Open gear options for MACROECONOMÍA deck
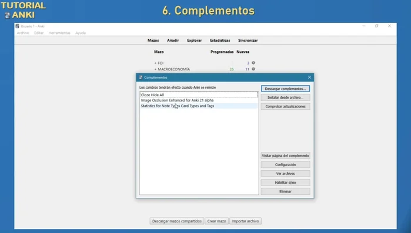Screen dimensions: 411x233 pyautogui.click(x=253, y=69)
